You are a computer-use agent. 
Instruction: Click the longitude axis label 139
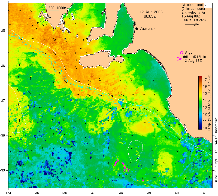tap(148, 193)
